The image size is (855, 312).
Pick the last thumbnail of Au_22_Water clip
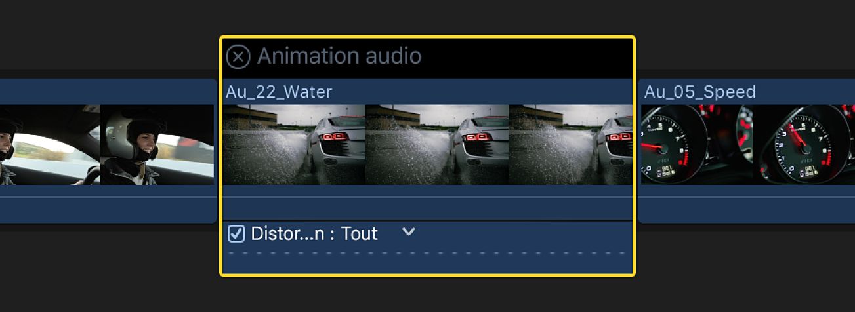click(570, 145)
